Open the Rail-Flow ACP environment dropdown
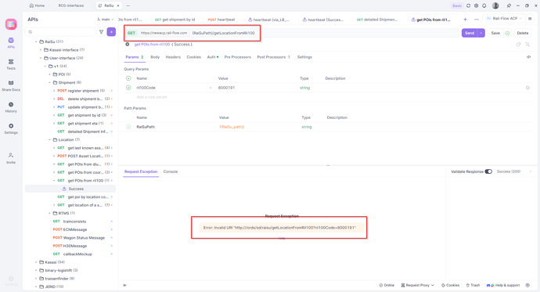 tap(504, 19)
